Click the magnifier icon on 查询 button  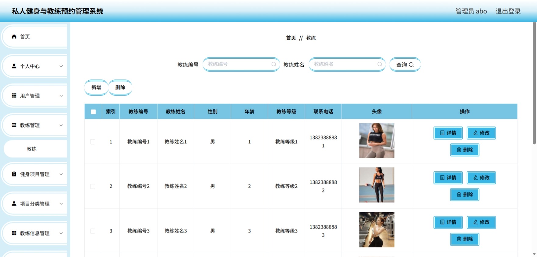click(411, 65)
